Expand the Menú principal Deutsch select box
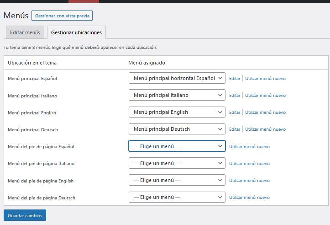The height and width of the screenshot is (225, 330). pyautogui.click(x=177, y=129)
